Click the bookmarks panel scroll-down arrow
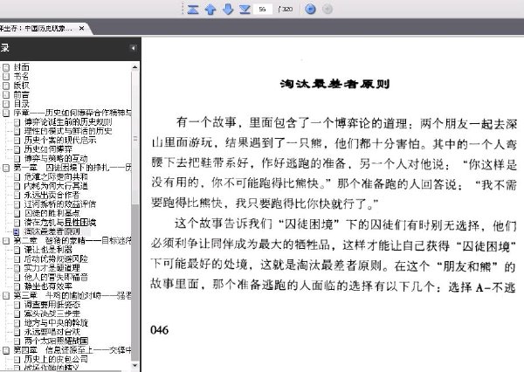 135,366
